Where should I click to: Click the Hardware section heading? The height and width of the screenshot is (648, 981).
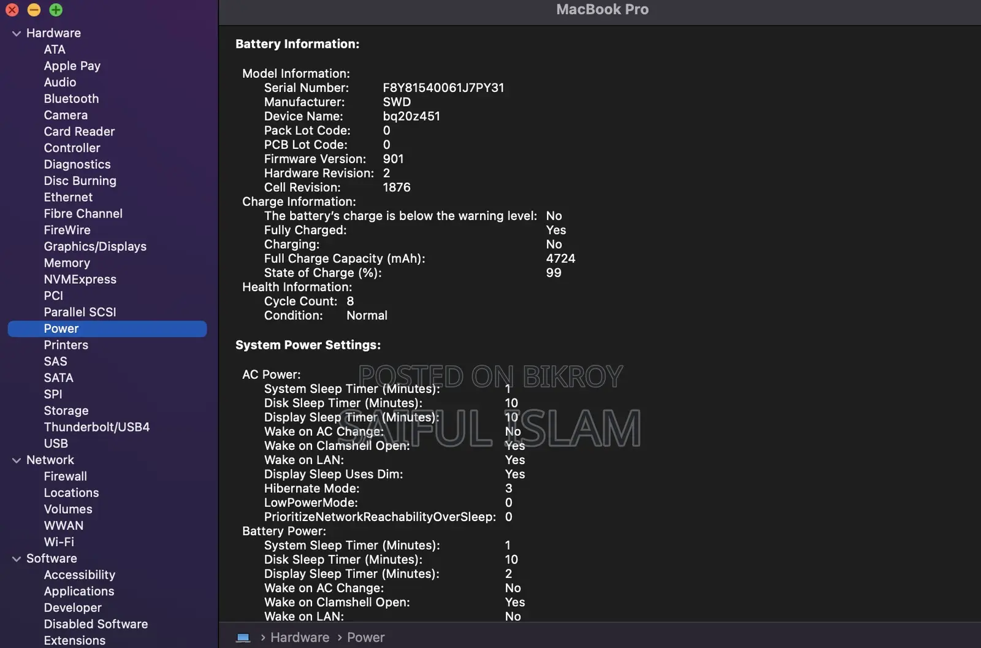(x=53, y=33)
